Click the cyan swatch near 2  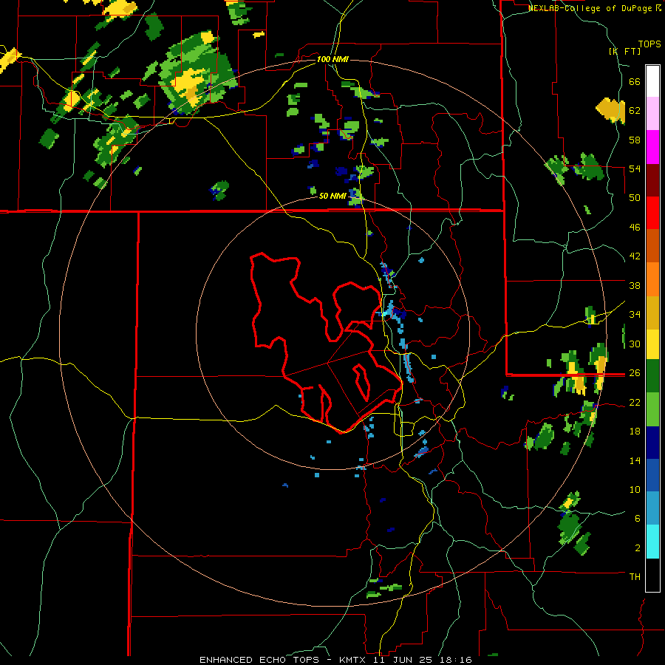point(652,542)
